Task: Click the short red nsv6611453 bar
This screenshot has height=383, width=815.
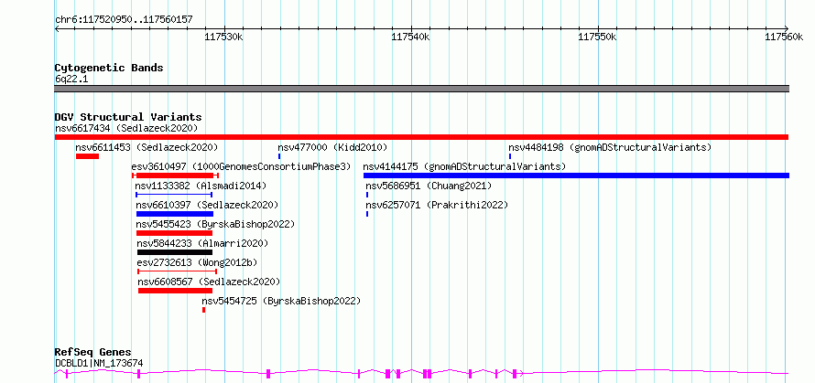Action: (87, 156)
